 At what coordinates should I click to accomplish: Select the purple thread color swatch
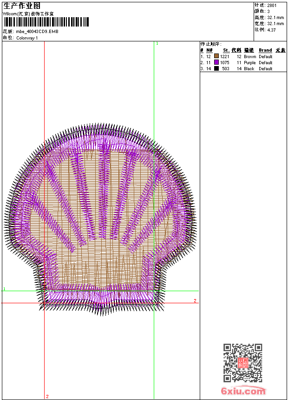(216, 62)
